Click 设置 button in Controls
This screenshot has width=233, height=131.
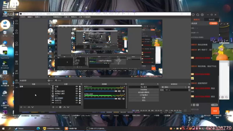click(x=144, y=98)
